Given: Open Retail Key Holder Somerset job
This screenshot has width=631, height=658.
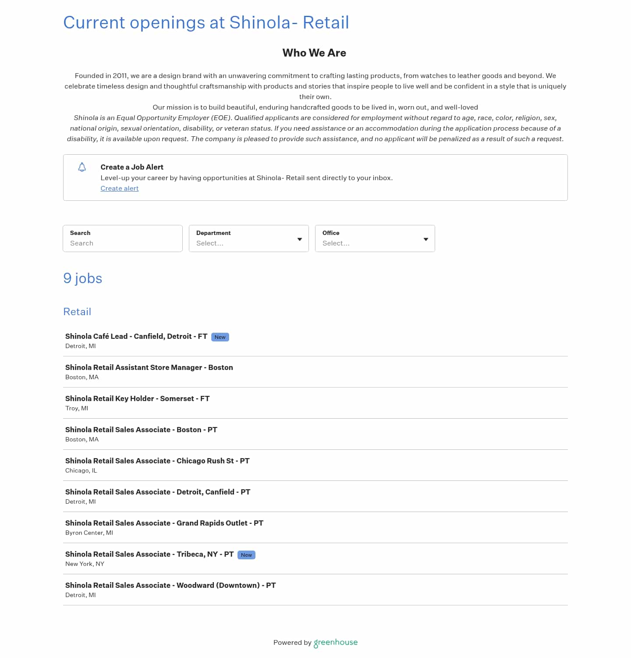Looking at the screenshot, I should coord(137,398).
